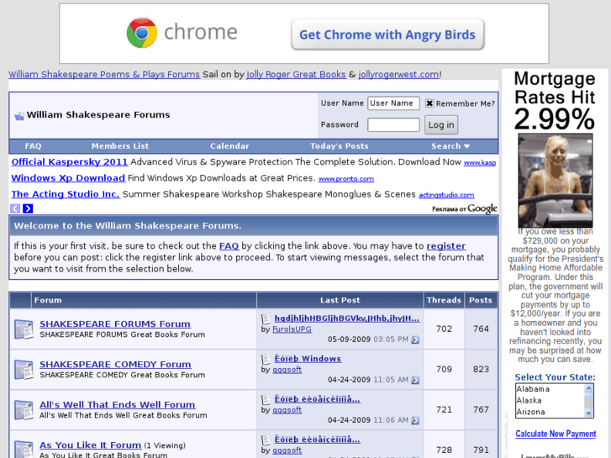The height and width of the screenshot is (458, 611).
Task: Click down arrow of state list
Action: point(588,413)
